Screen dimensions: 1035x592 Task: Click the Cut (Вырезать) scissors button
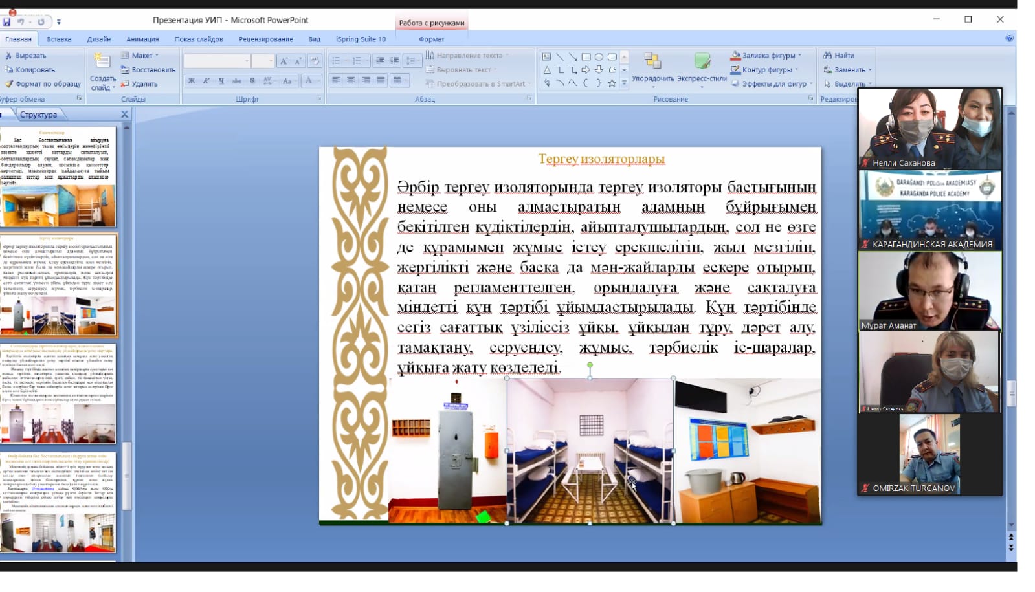click(x=26, y=56)
